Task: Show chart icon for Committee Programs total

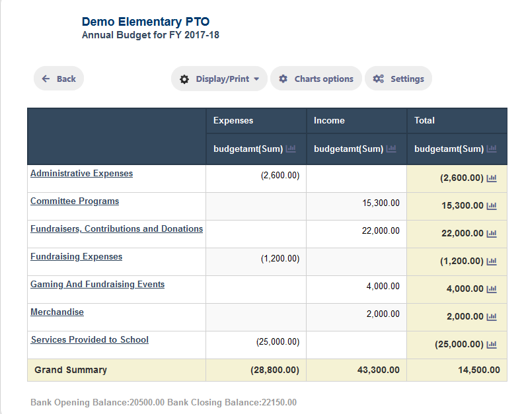Action: (492, 206)
